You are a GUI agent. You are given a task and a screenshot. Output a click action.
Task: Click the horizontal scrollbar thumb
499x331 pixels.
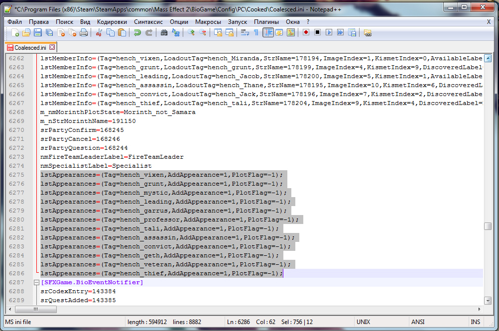point(36,309)
